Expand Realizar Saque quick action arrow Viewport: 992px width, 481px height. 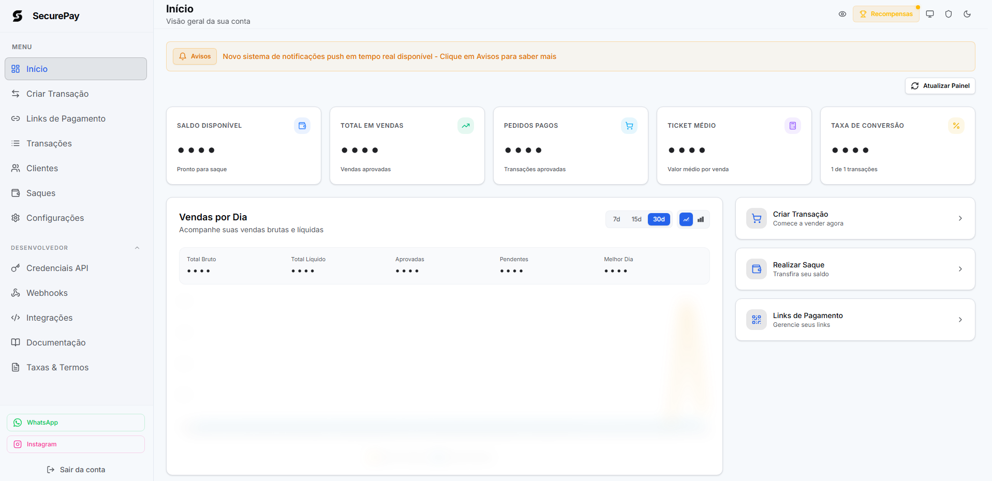pyautogui.click(x=960, y=269)
